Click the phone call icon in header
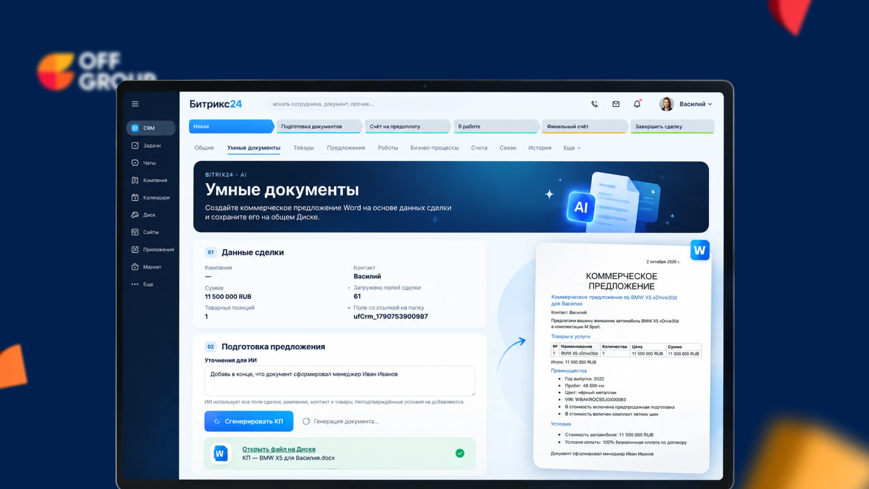 click(x=594, y=104)
